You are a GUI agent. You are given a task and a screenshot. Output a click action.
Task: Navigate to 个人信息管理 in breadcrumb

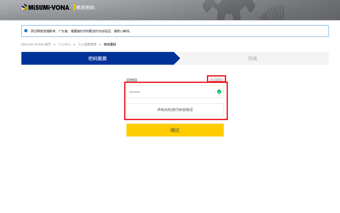point(87,44)
